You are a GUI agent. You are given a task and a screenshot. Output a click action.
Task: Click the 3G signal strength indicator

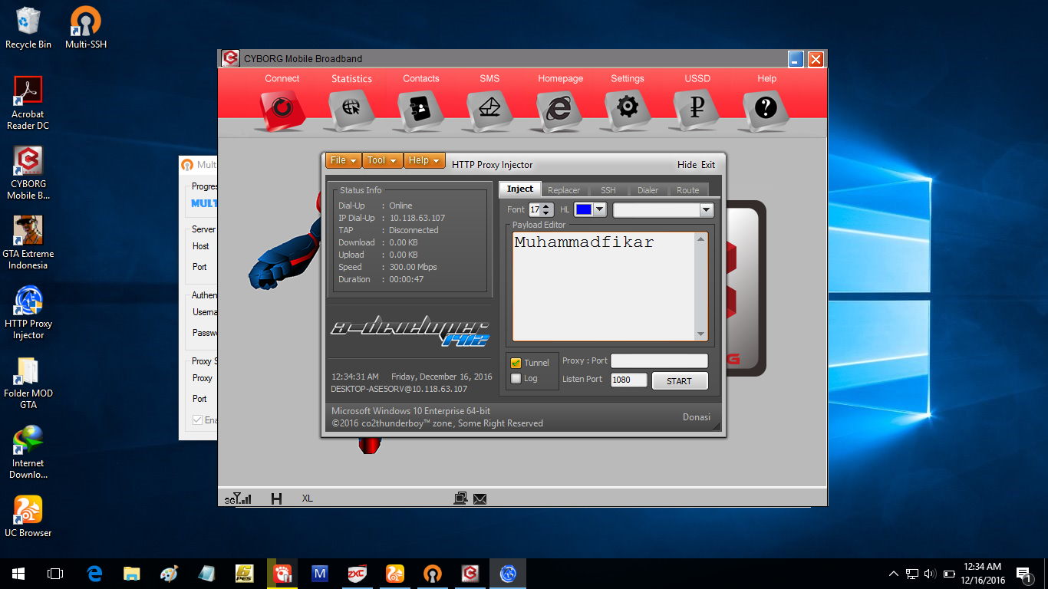point(238,499)
